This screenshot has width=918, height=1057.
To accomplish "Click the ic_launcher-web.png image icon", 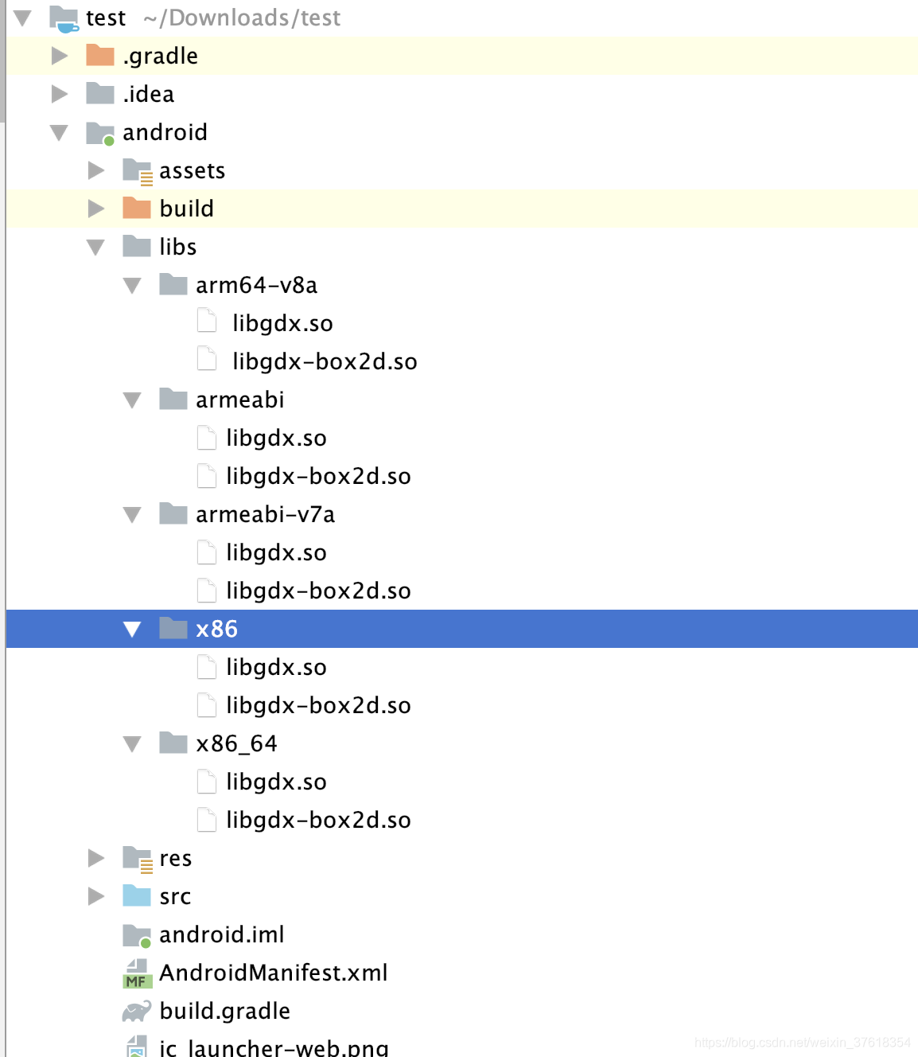I will (x=136, y=1047).
